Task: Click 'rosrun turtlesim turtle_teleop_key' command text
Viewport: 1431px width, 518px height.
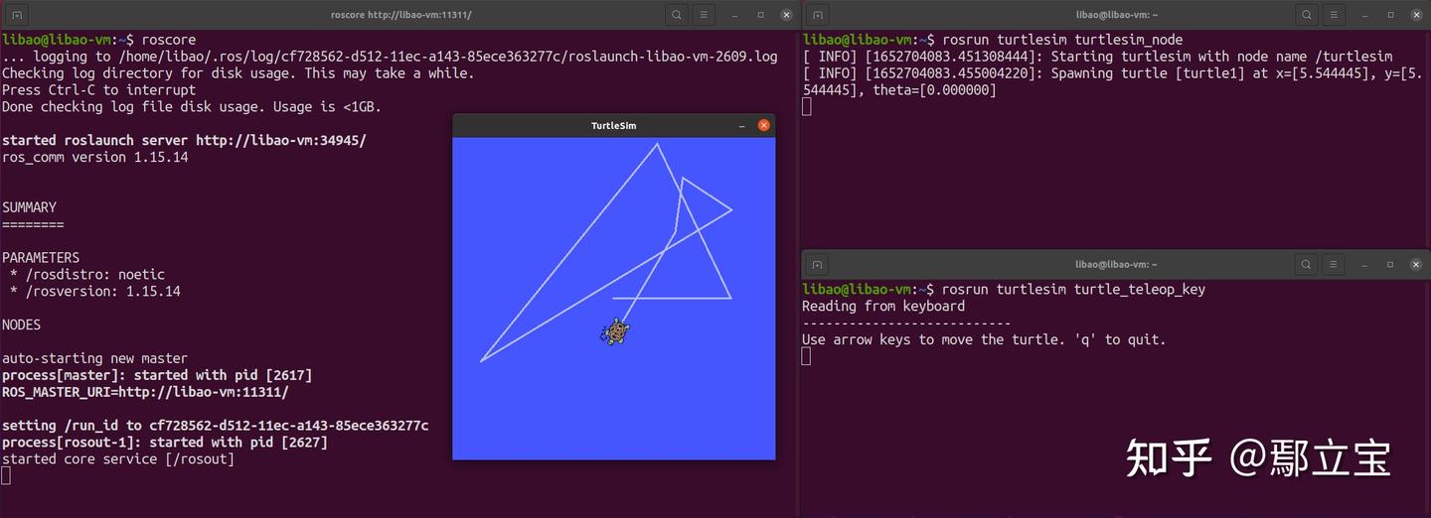Action: click(1073, 290)
